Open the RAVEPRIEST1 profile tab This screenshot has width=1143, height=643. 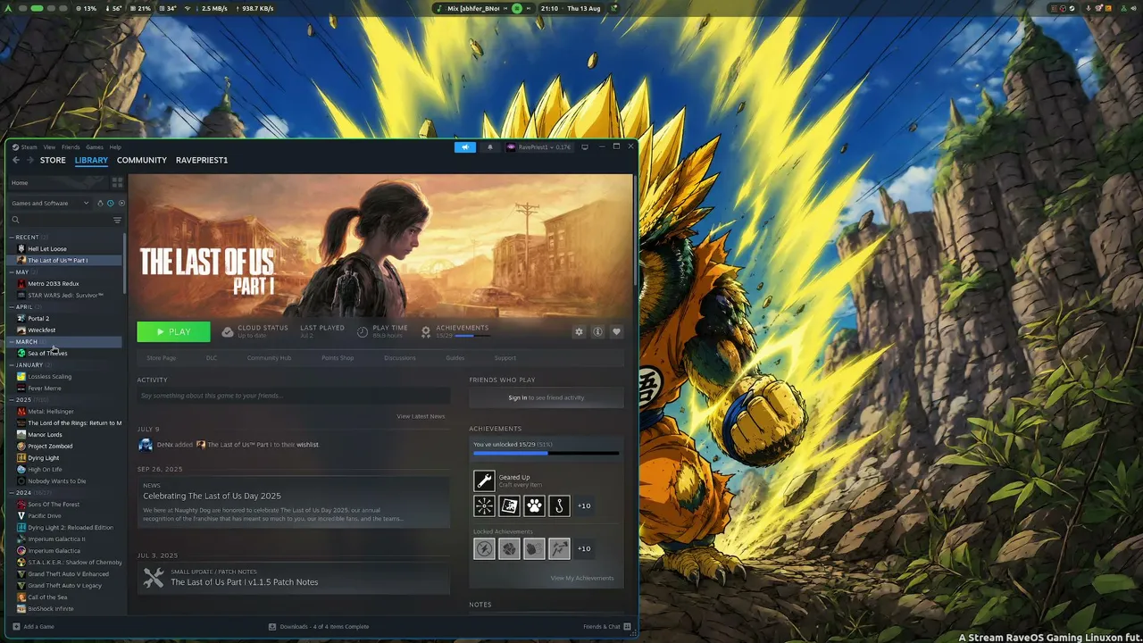point(202,160)
